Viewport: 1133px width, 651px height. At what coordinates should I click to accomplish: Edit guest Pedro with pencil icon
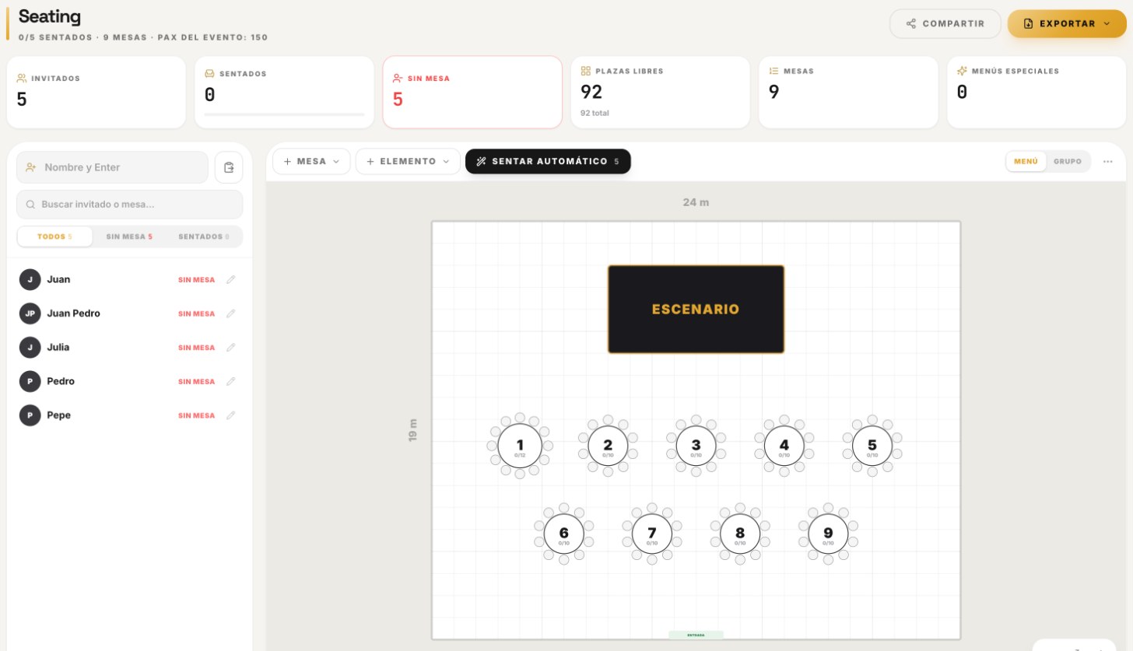tap(230, 382)
